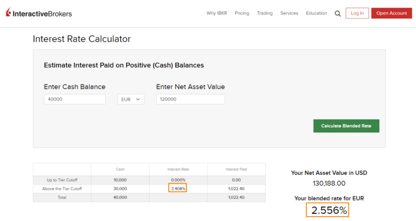416x221 pixels.
Task: Click the Log In button
Action: (357, 13)
